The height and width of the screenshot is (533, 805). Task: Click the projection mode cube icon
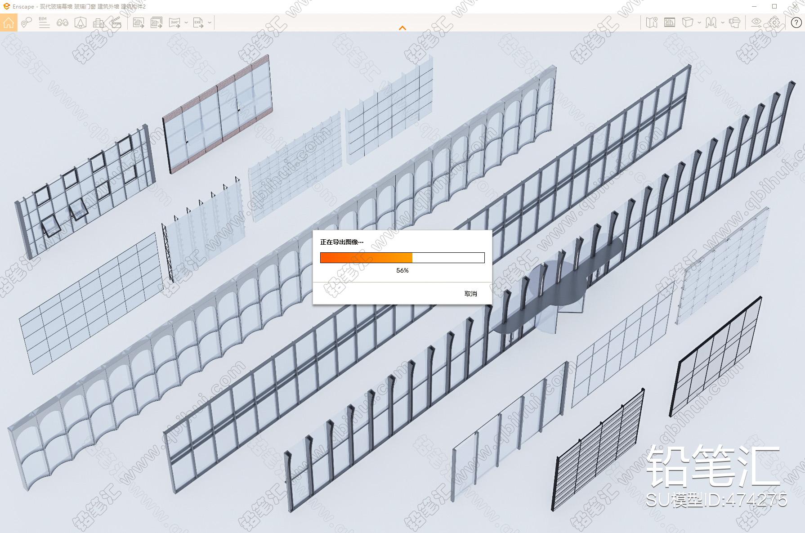[x=688, y=22]
